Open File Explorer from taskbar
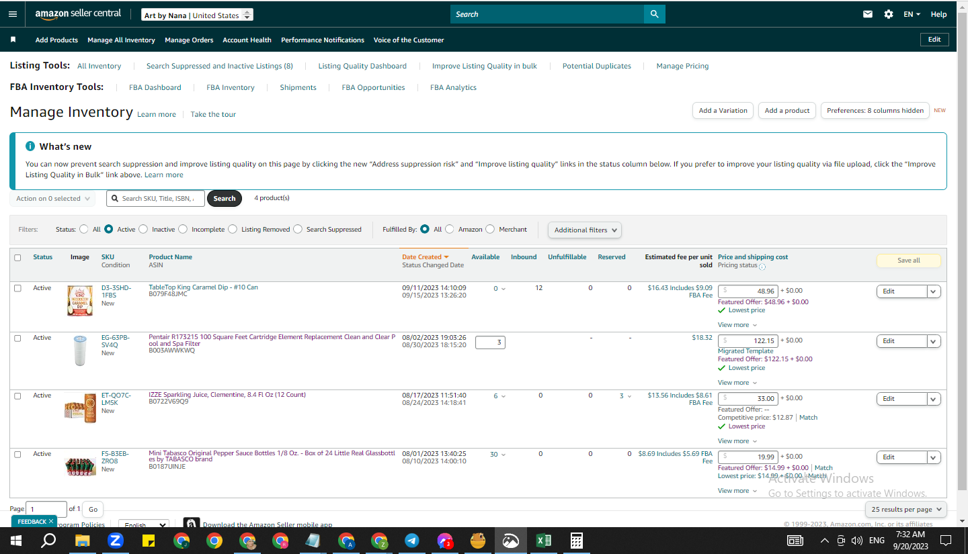Screen dimensions: 968x554 point(82,541)
